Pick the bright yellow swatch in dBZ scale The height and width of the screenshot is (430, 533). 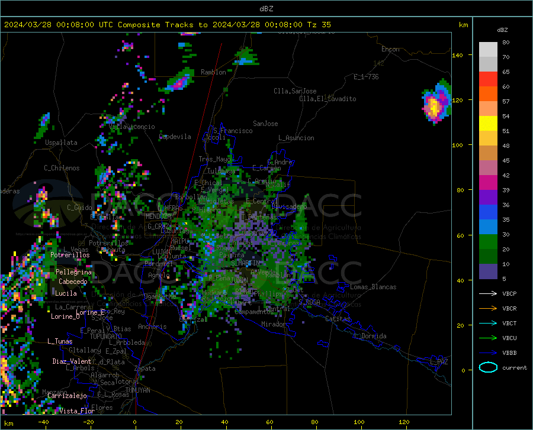tap(488, 124)
